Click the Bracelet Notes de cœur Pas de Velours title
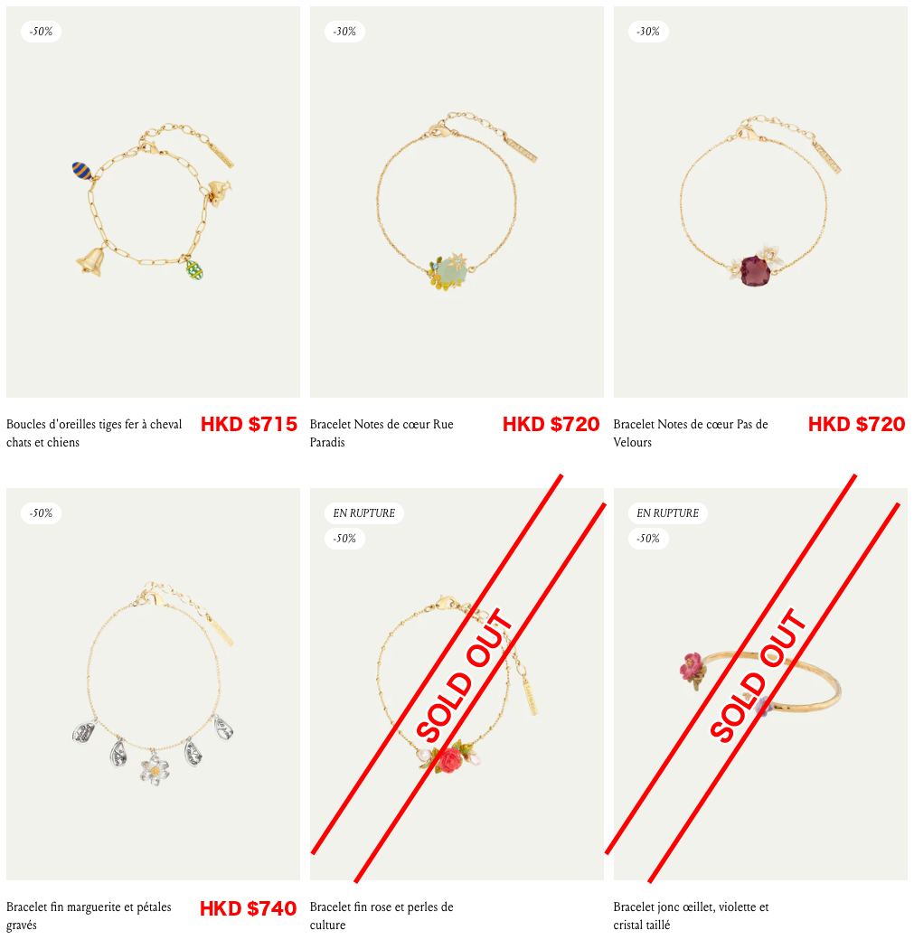914x949 pixels. pos(691,433)
